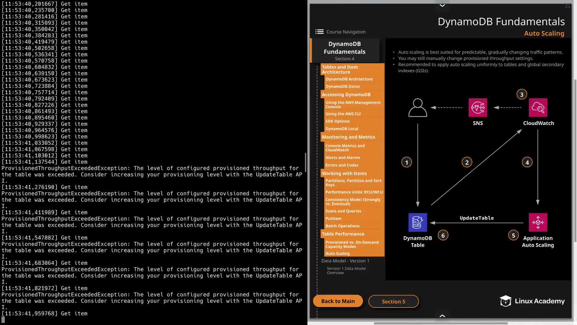Click the horizontal scrollbar at bottom
The image size is (577, 325).
[440, 323]
